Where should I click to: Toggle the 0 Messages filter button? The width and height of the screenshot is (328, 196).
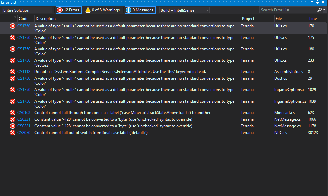click(140, 10)
